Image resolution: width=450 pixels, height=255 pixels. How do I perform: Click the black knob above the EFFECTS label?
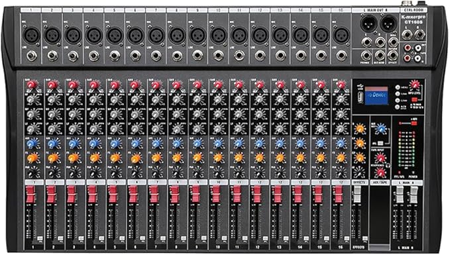[360, 173]
